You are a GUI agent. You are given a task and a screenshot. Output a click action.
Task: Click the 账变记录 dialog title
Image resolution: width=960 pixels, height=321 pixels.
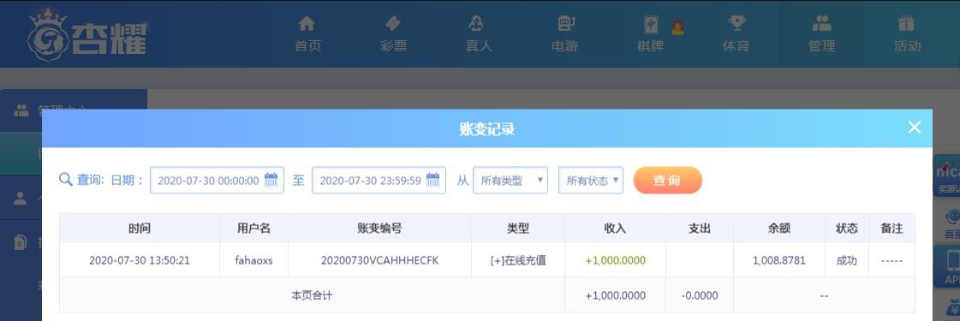click(x=486, y=129)
